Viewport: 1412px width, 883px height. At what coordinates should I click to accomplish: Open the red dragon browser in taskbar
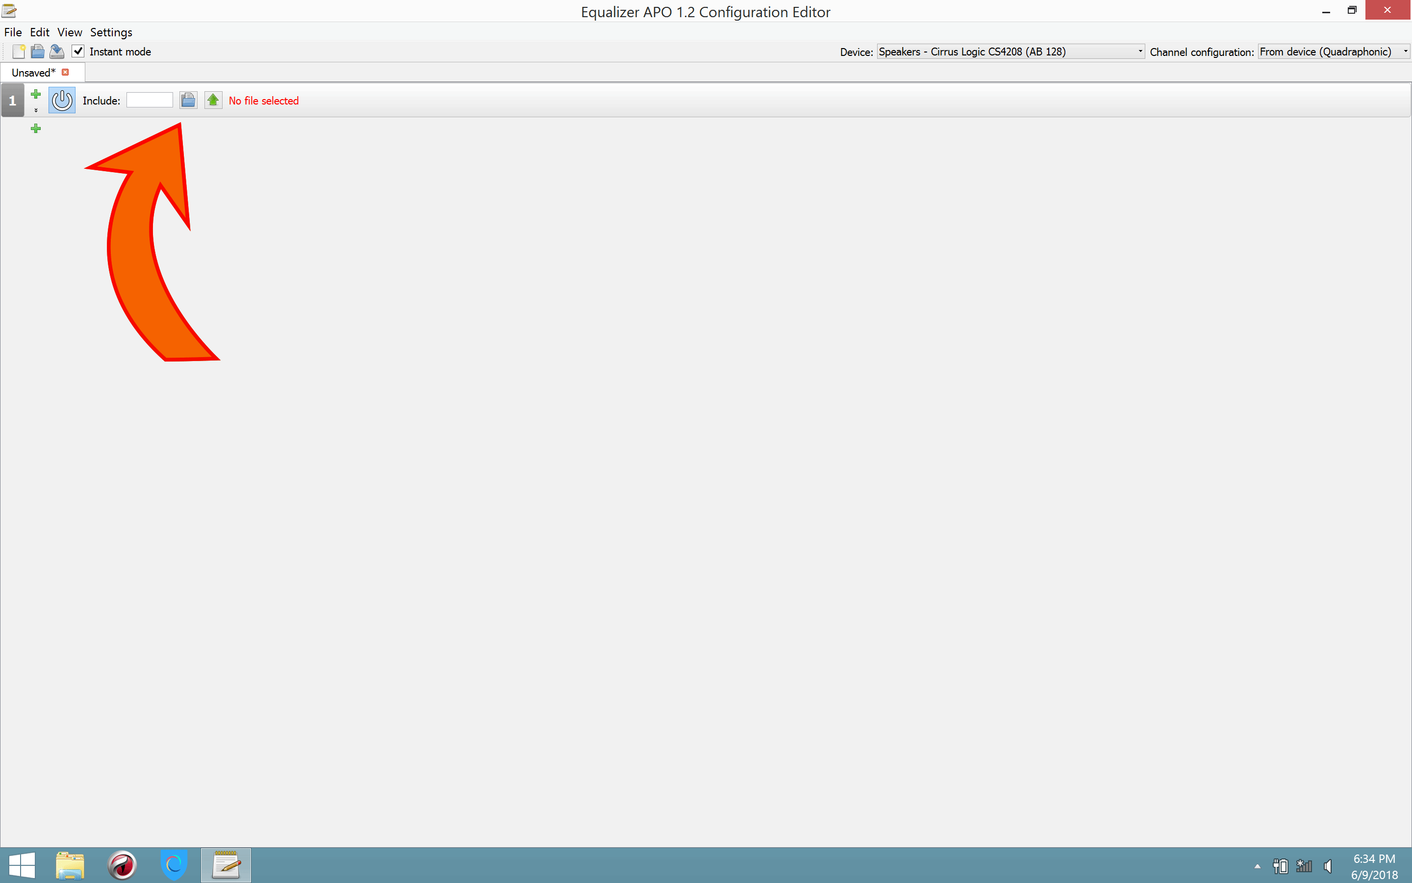122,865
